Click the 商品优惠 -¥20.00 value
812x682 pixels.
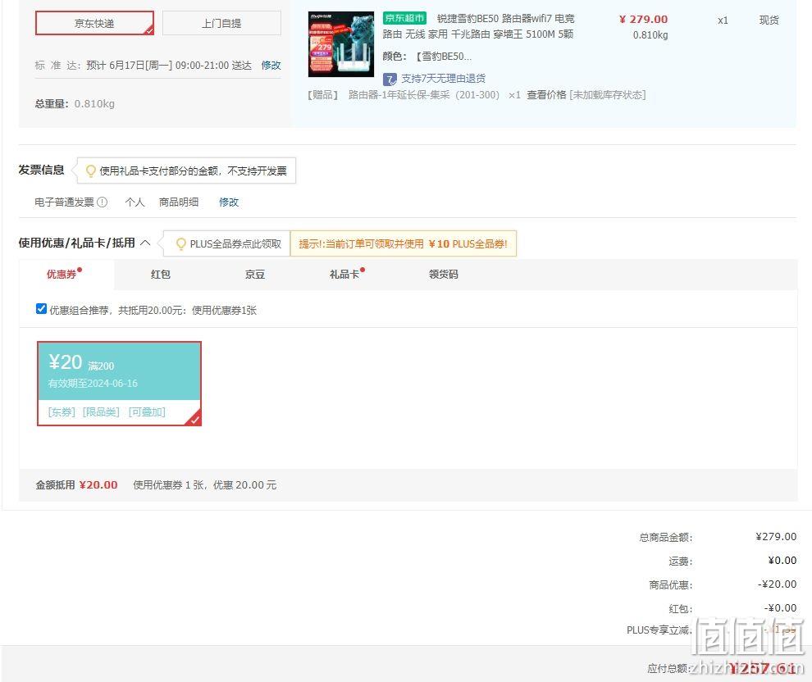778,584
